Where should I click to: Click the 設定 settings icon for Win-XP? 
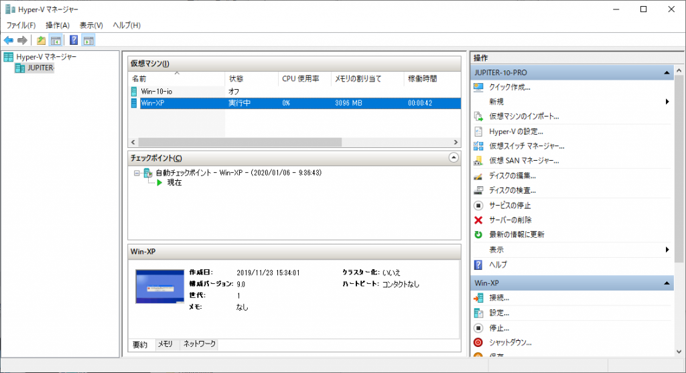pyautogui.click(x=478, y=313)
